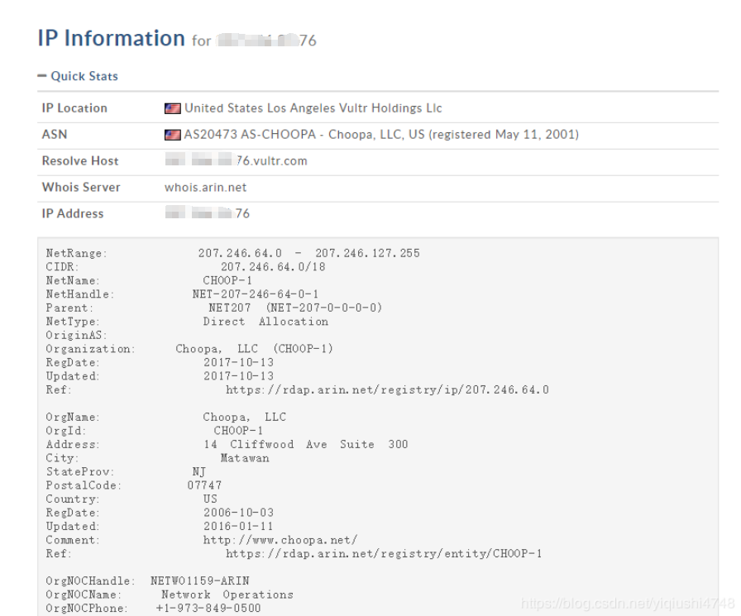The height and width of the screenshot is (616, 741).
Task: Click the IP Information page heading
Action: 111,38
